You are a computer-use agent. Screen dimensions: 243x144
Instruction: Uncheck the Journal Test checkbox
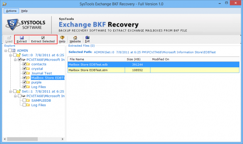point(24,73)
